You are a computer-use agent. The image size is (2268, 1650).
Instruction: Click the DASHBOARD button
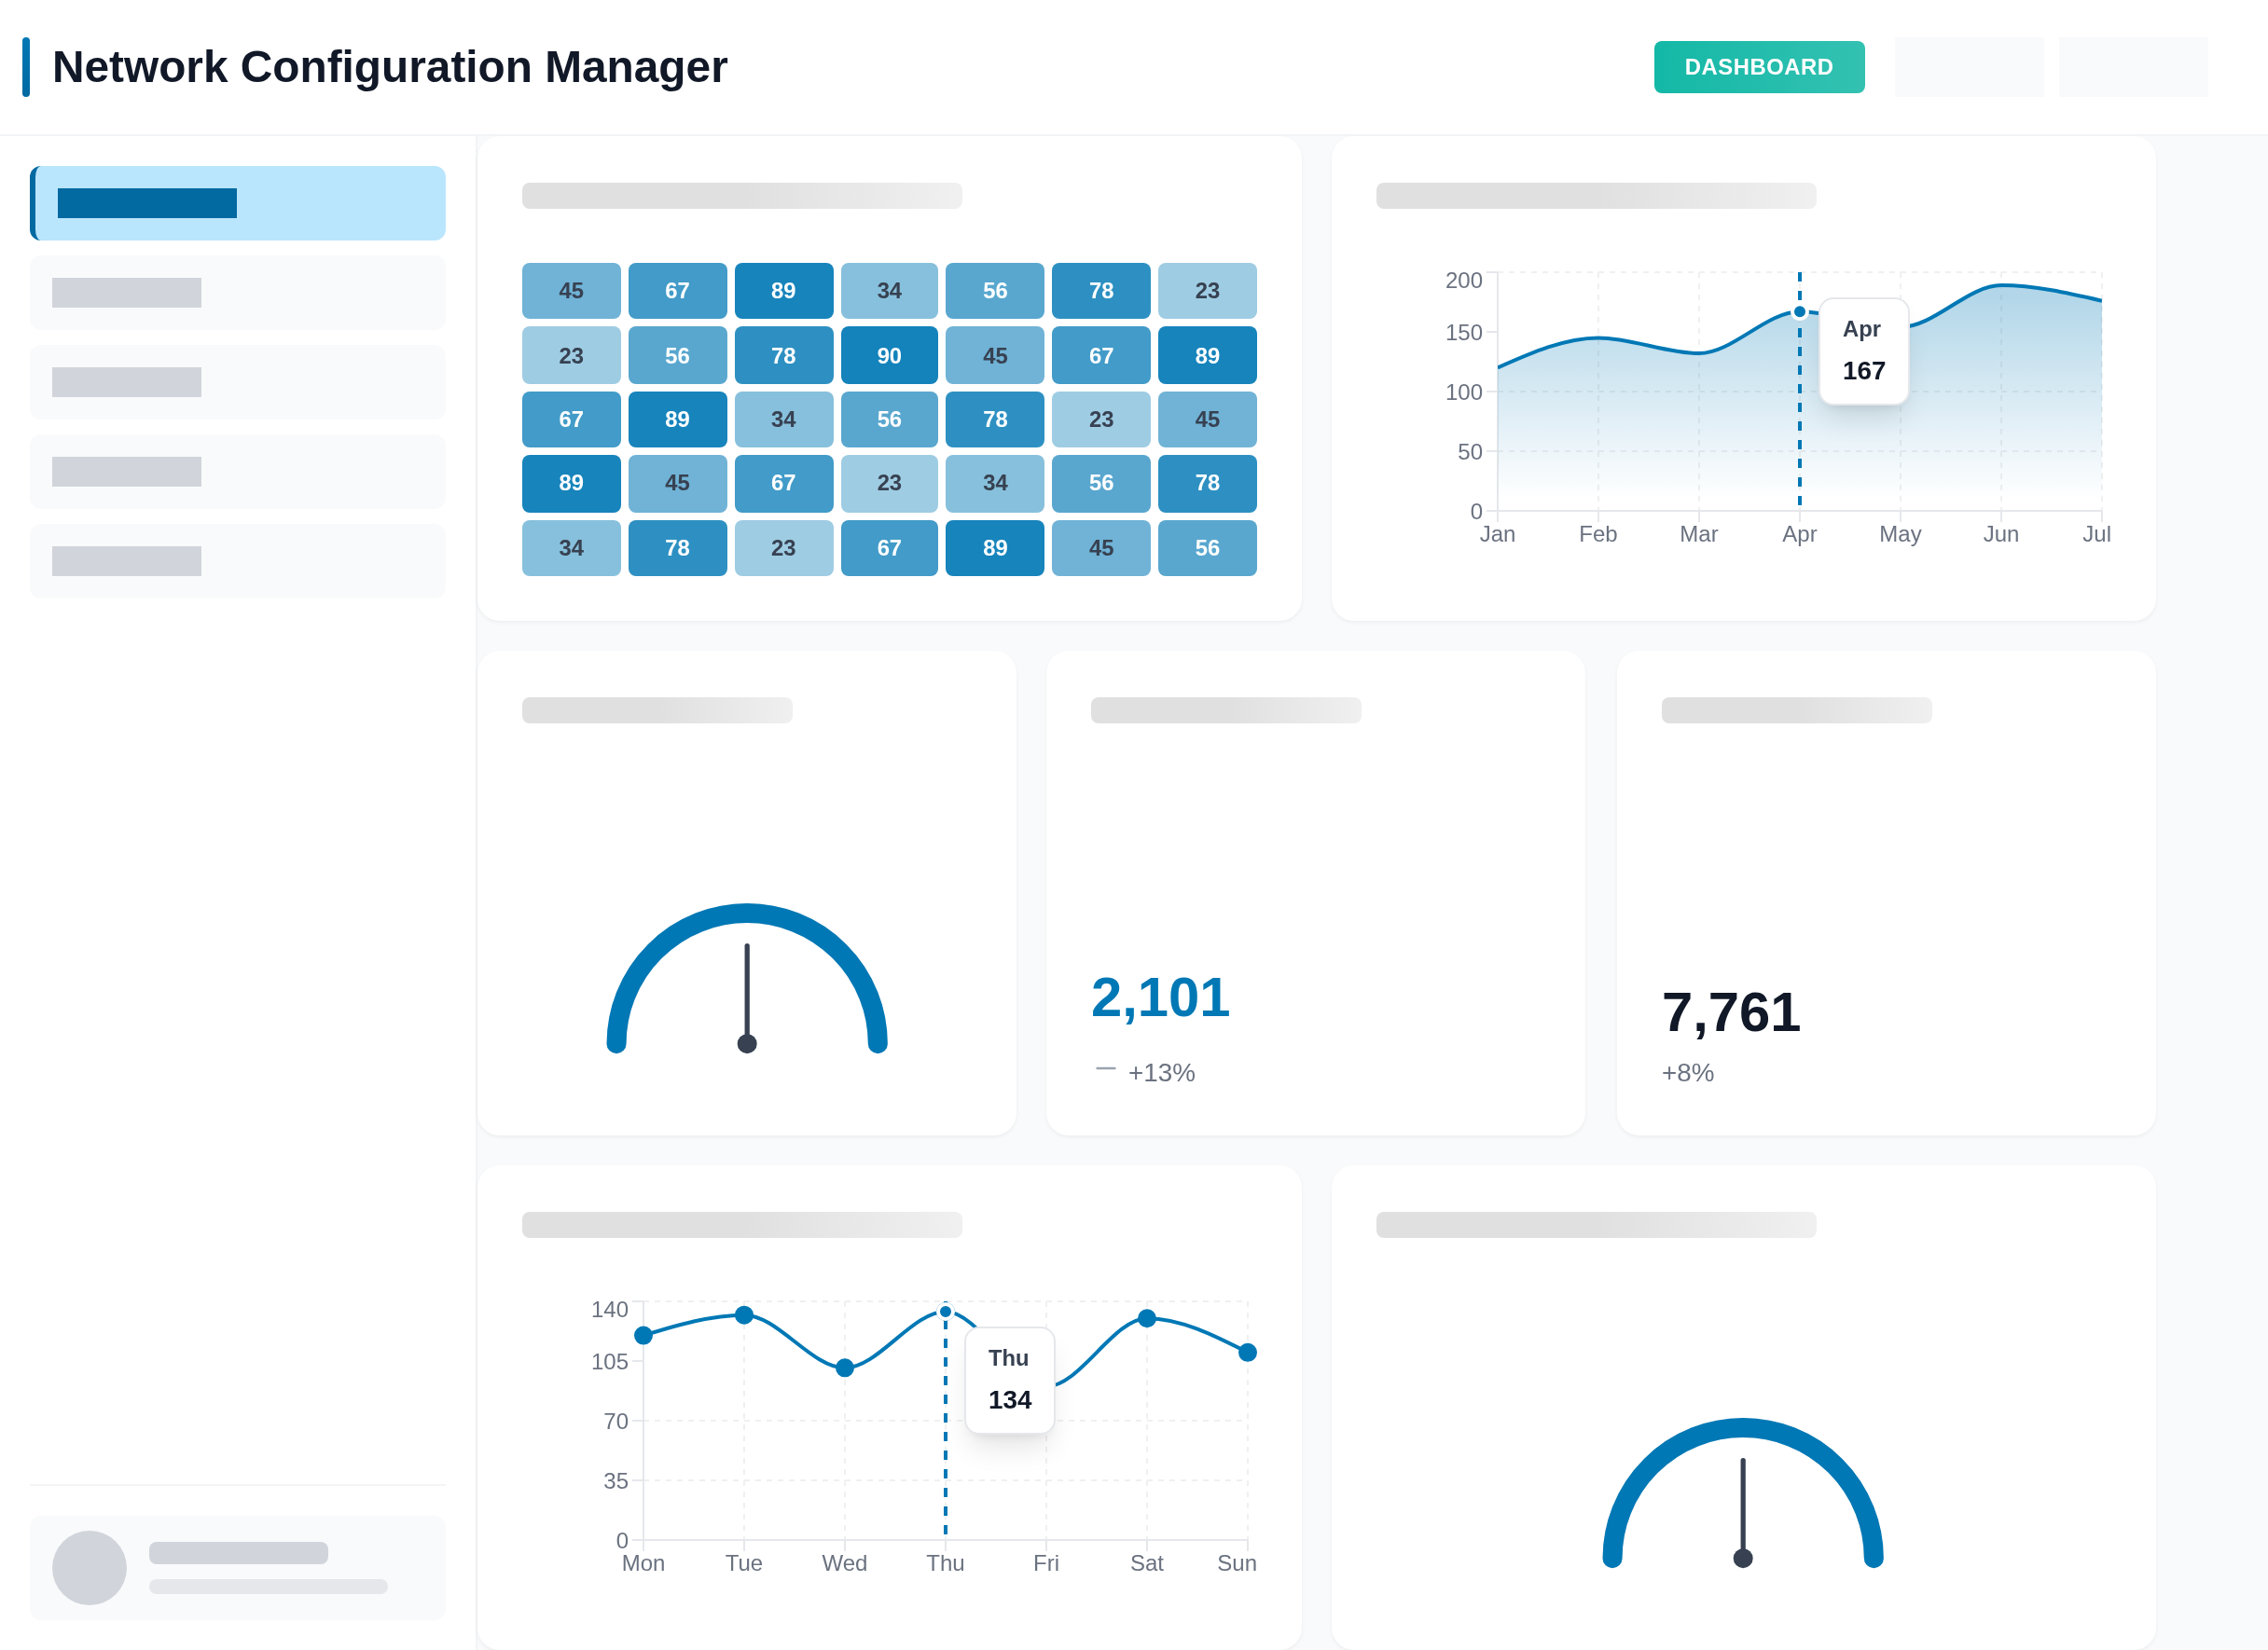pos(1758,67)
